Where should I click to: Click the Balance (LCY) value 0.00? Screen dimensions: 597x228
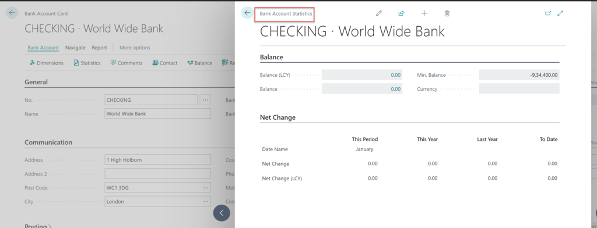pos(396,75)
